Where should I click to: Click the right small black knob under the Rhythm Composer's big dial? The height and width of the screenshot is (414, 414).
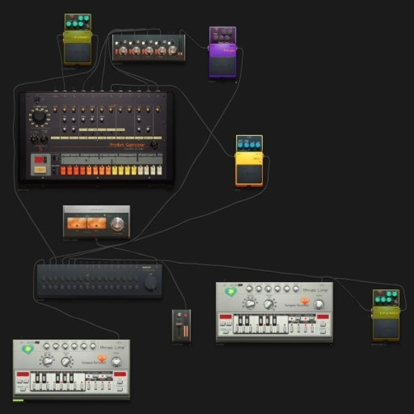44,139
